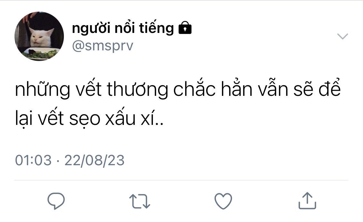Click the divider line above the action icons
363x222 pixels.
tap(181, 180)
